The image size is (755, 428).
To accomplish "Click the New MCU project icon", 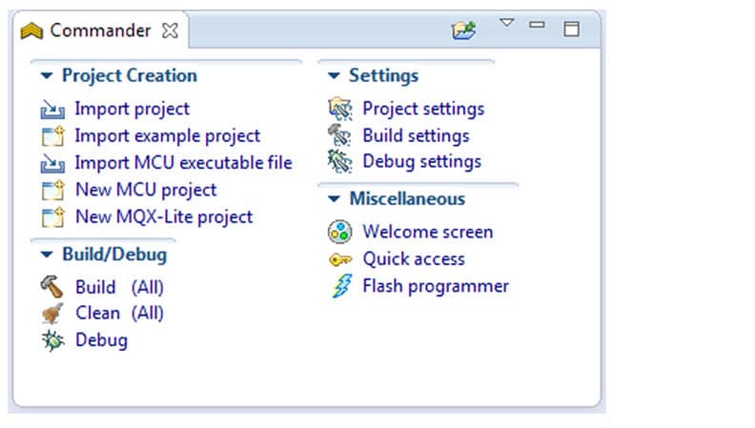I will (52, 191).
